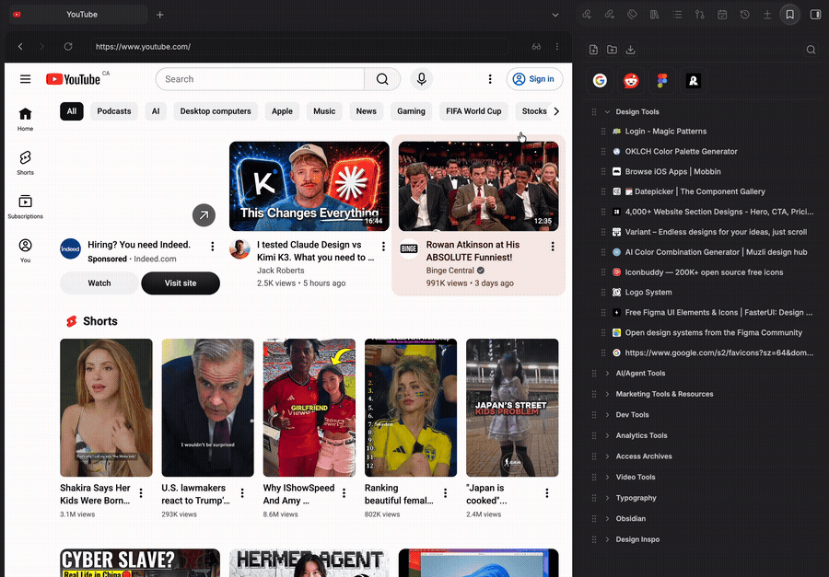Image resolution: width=829 pixels, height=577 pixels.
Task: Open the Google pinned shortcut
Action: (600, 80)
